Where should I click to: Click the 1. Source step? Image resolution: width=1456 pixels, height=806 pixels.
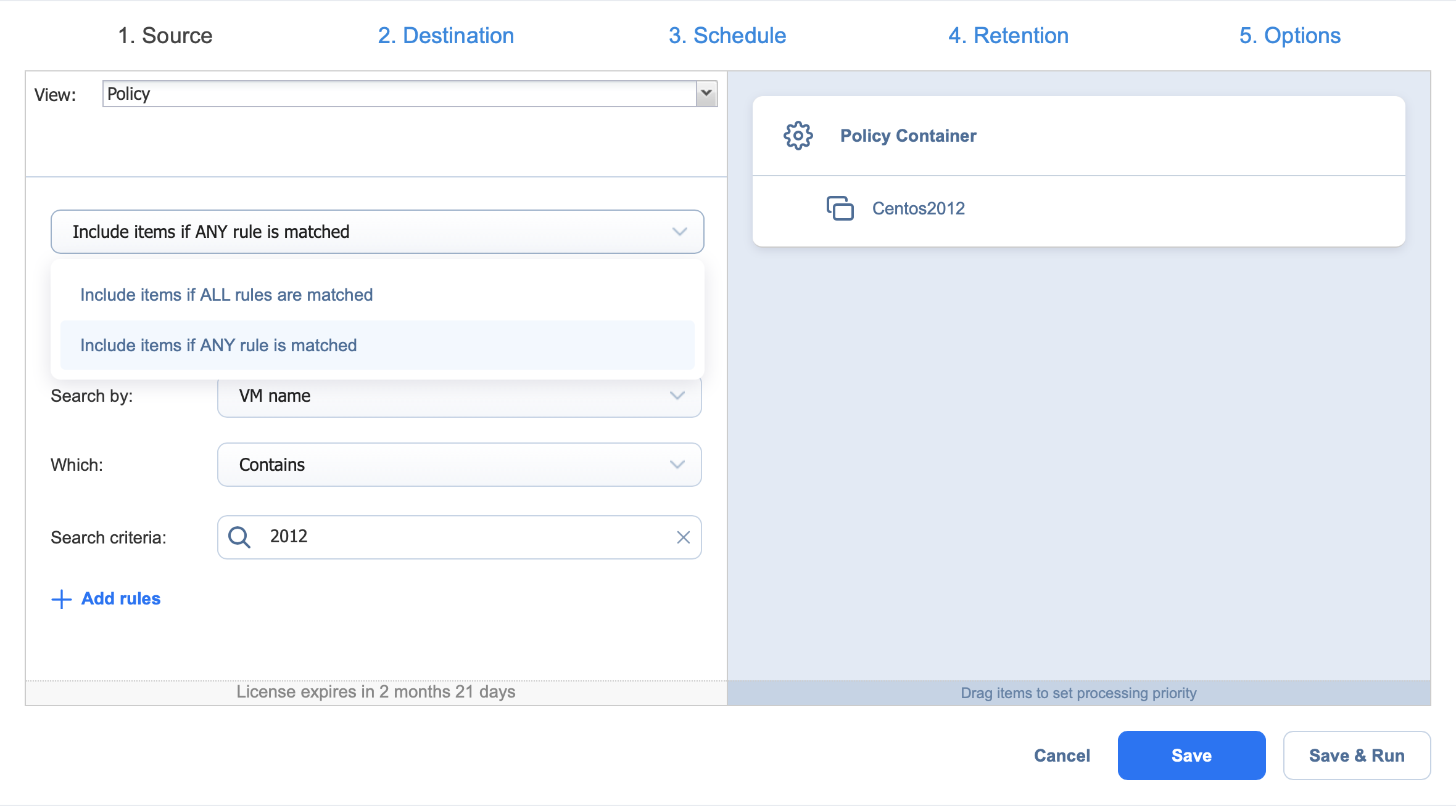(165, 36)
